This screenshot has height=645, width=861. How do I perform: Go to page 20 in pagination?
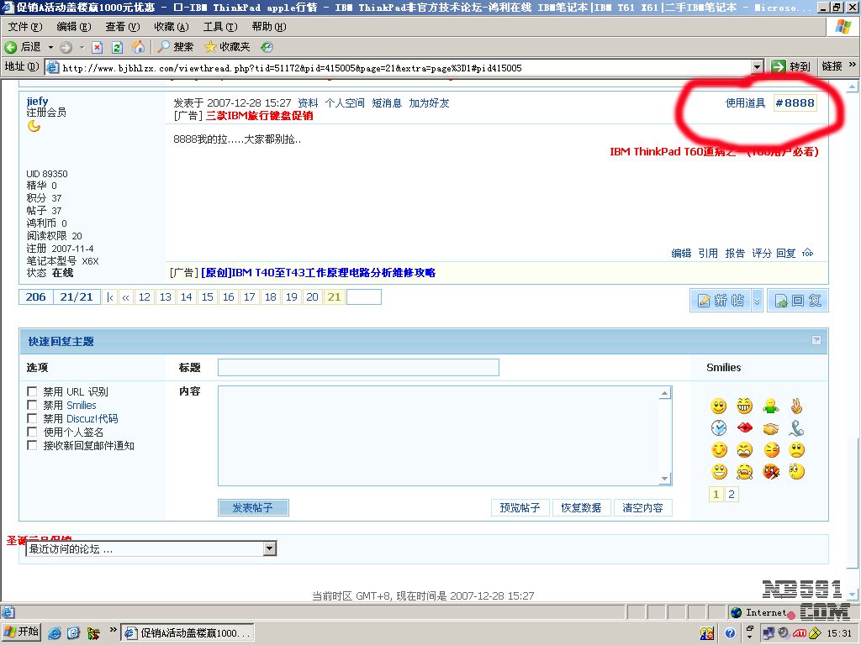tap(312, 296)
